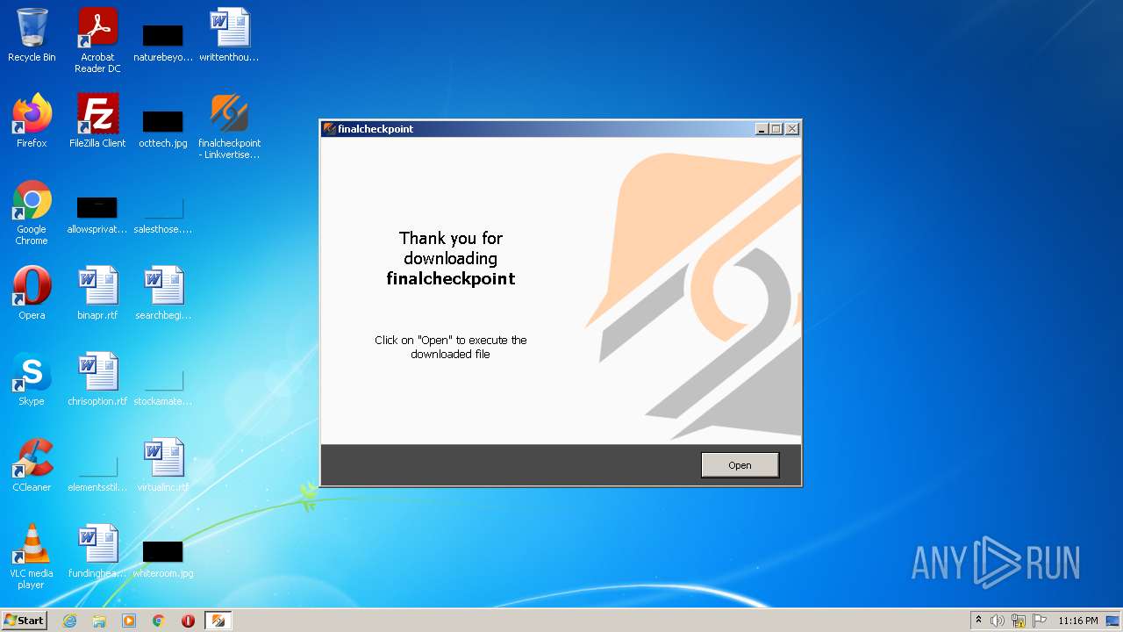1123x632 pixels.
Task: Close the finalcheckpoint window
Action: click(792, 129)
